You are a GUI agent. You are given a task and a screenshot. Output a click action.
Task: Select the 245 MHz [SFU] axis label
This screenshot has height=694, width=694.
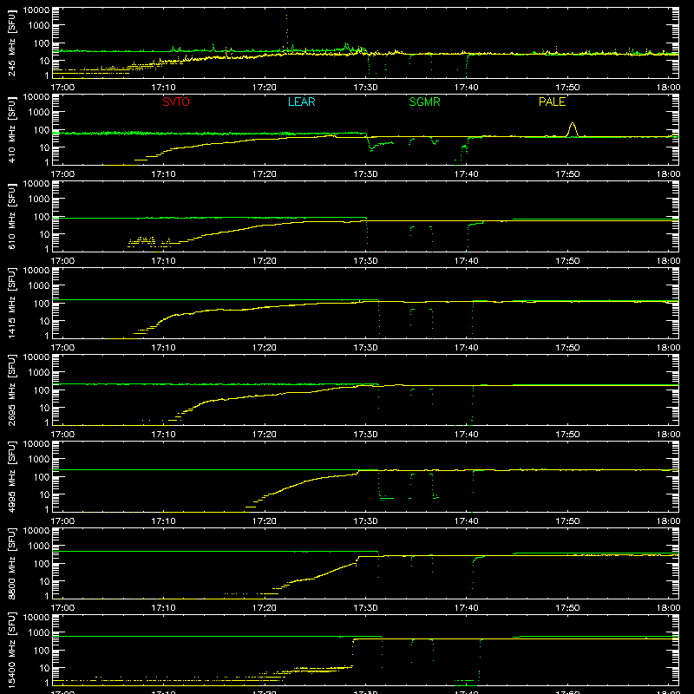(12, 43)
